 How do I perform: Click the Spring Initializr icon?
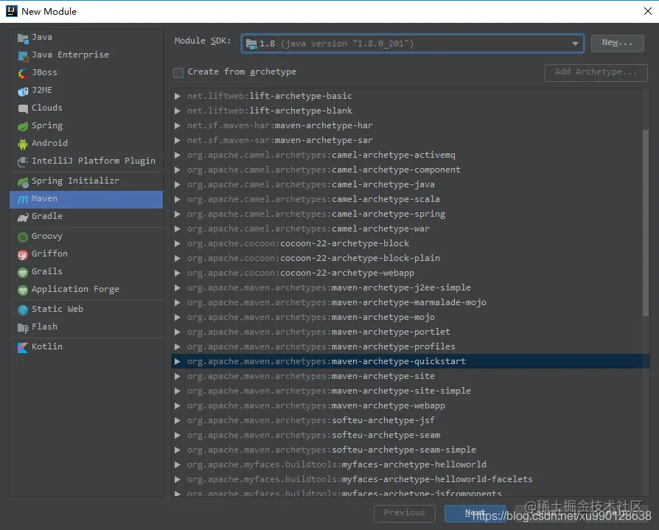click(23, 182)
